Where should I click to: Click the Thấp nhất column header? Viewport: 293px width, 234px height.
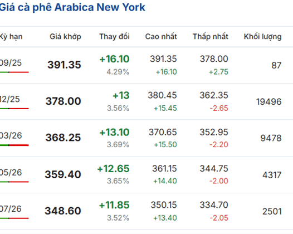coord(211,36)
